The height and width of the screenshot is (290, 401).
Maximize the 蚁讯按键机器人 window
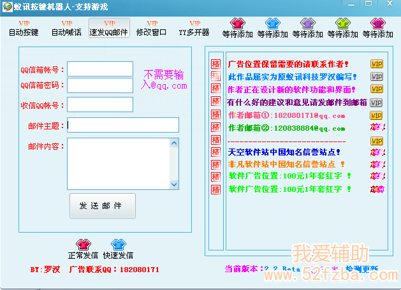point(368,4)
